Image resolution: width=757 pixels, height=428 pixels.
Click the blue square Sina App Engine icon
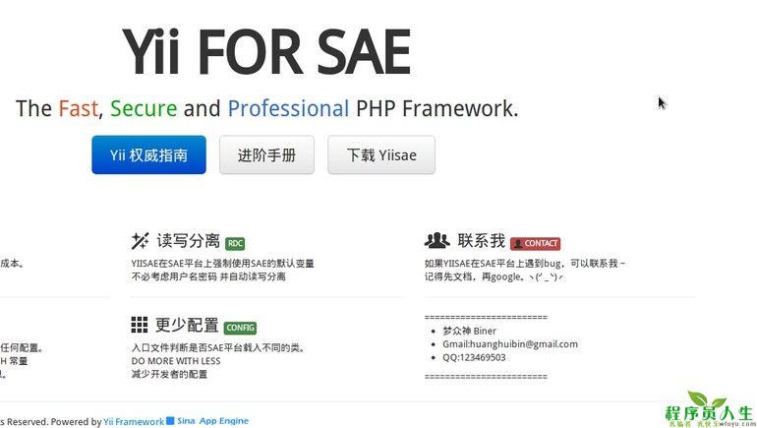point(170,420)
